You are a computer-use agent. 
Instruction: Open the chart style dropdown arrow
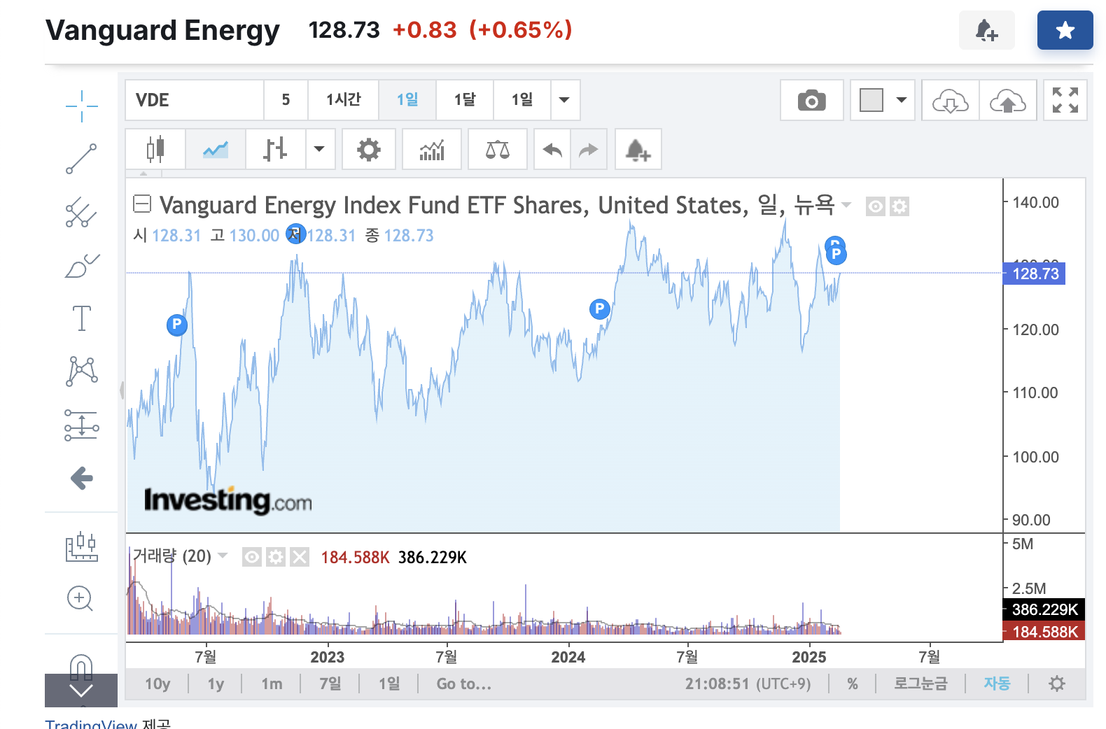tap(320, 149)
